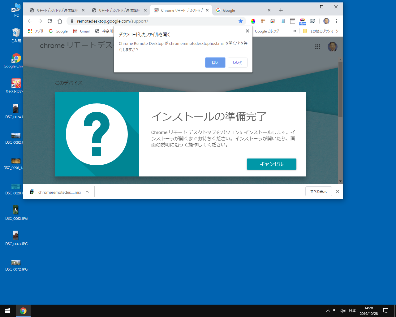Open the Gmail bookmark
This screenshot has width=396, height=317.
(81, 31)
